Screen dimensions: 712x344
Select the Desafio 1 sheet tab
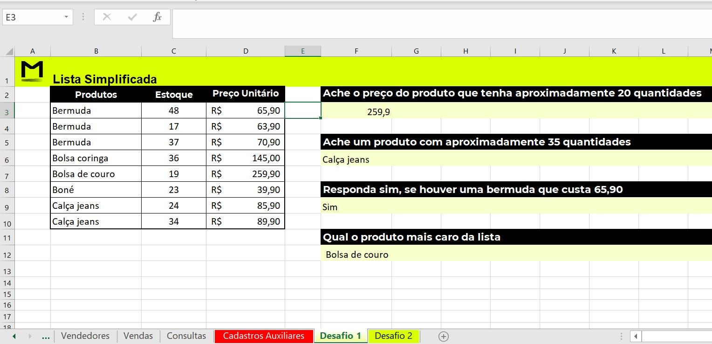pos(341,336)
